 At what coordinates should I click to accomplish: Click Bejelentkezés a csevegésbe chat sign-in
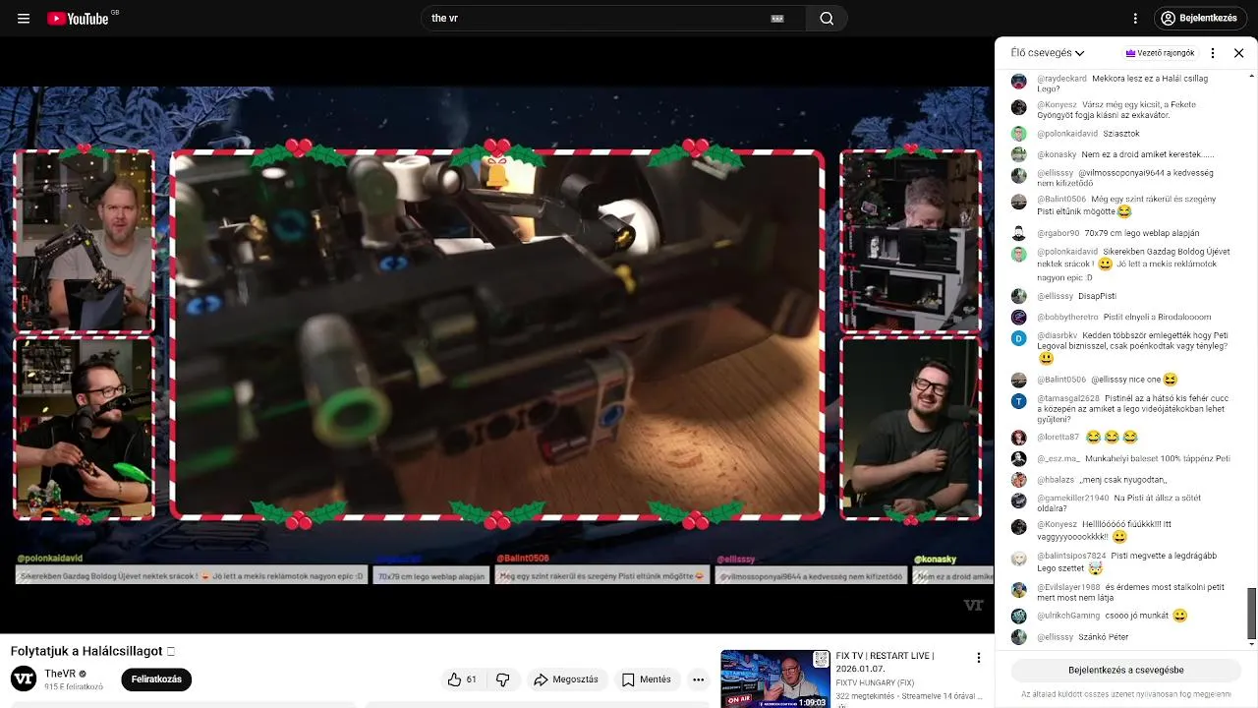[1126, 670]
